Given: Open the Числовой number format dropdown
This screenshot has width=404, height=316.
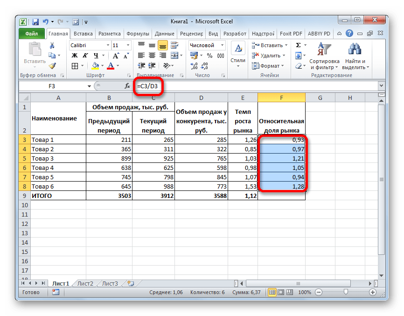Looking at the screenshot, I should pos(222,45).
